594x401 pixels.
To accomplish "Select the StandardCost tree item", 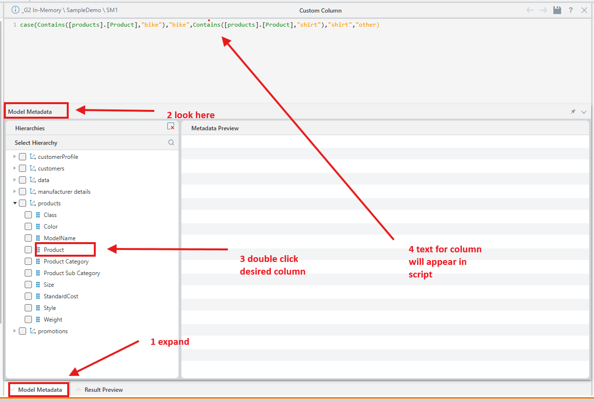I will 61,296.
